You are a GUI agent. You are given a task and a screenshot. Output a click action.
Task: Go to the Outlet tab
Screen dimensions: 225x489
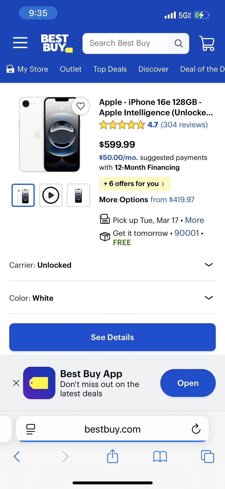click(x=71, y=69)
